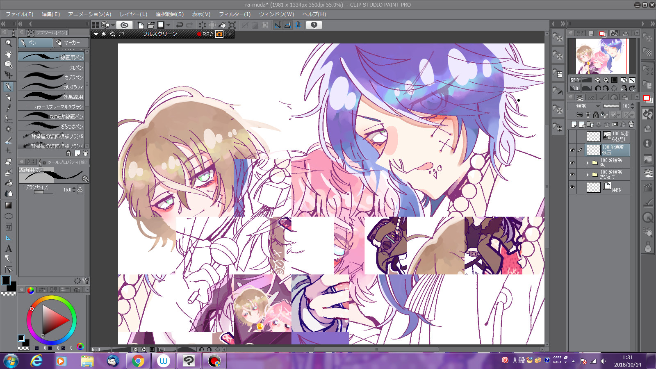The width and height of the screenshot is (656, 369).
Task: Select the ざらつきペン brush
Action: (x=52, y=126)
